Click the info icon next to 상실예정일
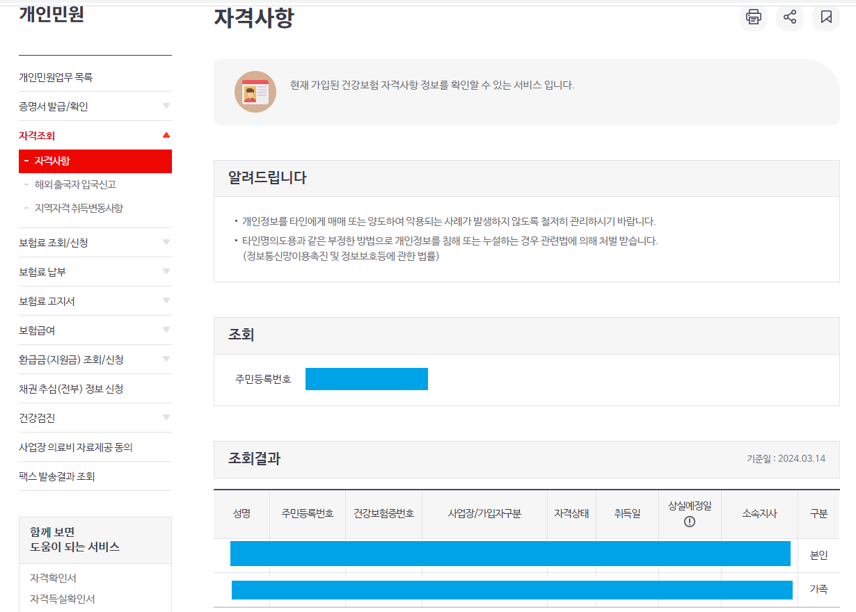This screenshot has height=612, width=856. [x=690, y=520]
